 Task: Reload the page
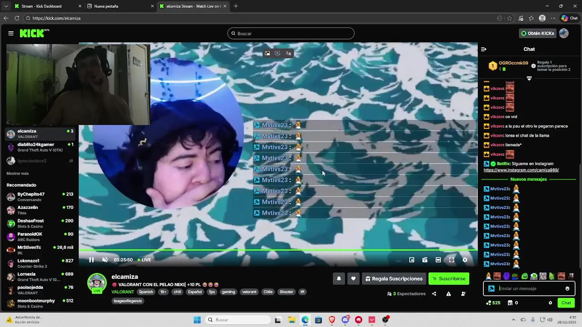[17, 18]
